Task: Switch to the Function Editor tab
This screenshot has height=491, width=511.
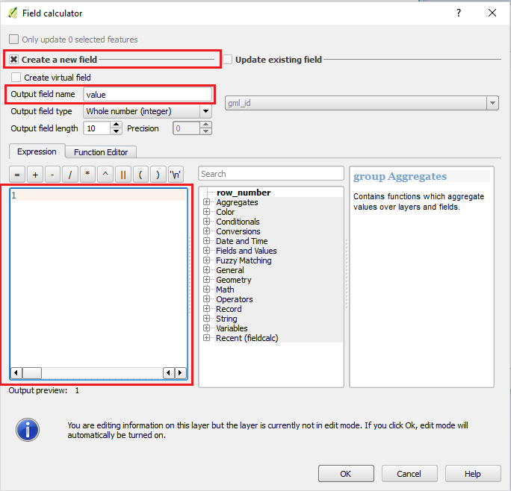Action: tap(100, 152)
